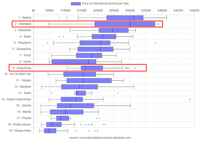Viewport: 200px width, 142px height.
Task: Select the $50000 x-axis tick label
Action: (x=194, y=11)
